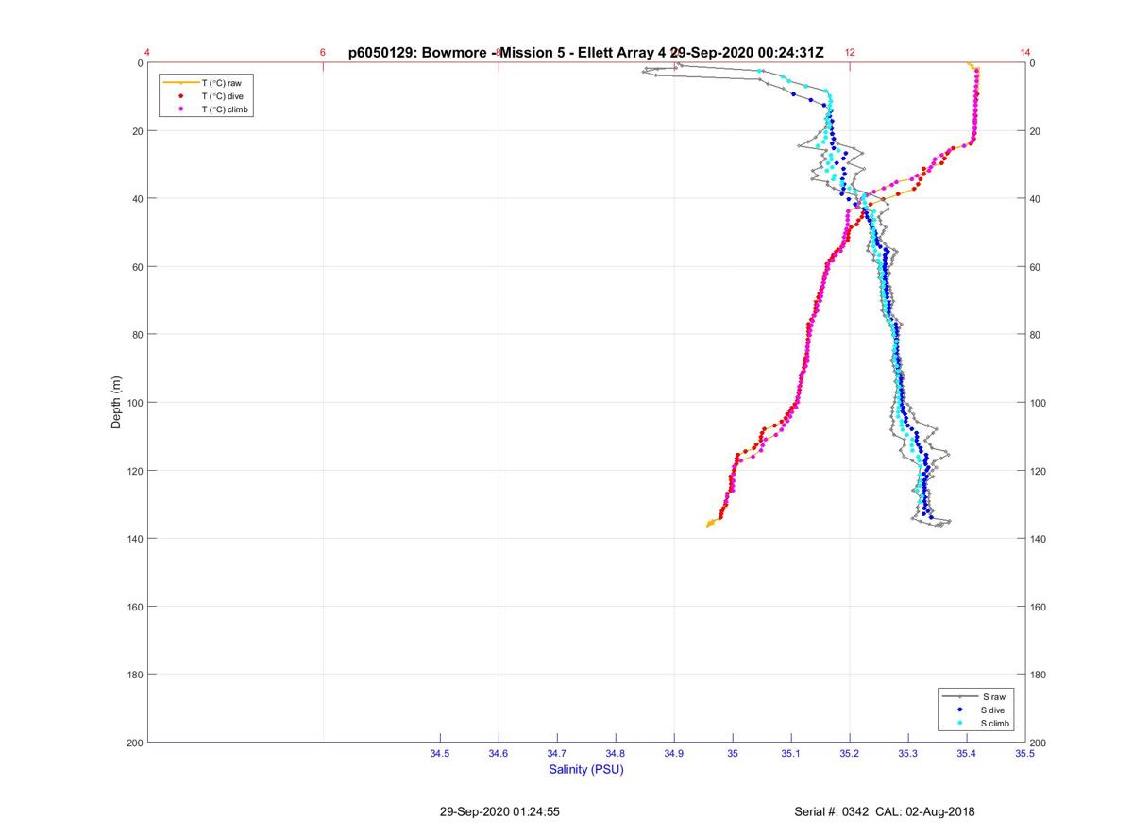This screenshot has width=1133, height=835.
Task: Click the 160 tick on left depth axis
Action: coord(135,607)
